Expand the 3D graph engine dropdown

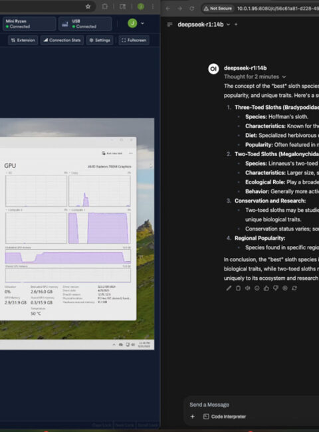[9, 173]
